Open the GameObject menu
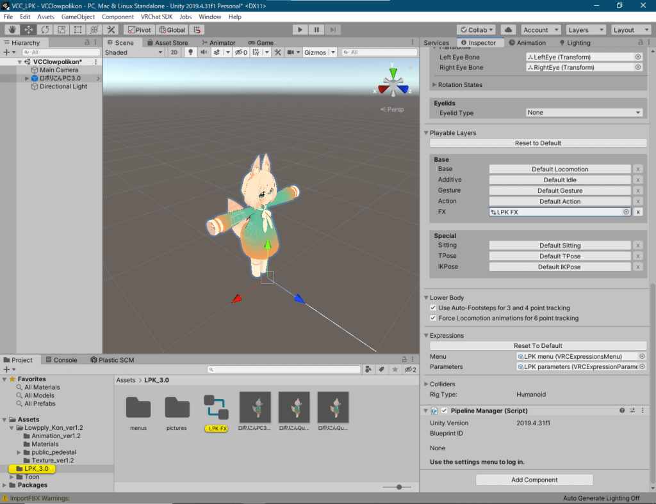 [78, 17]
